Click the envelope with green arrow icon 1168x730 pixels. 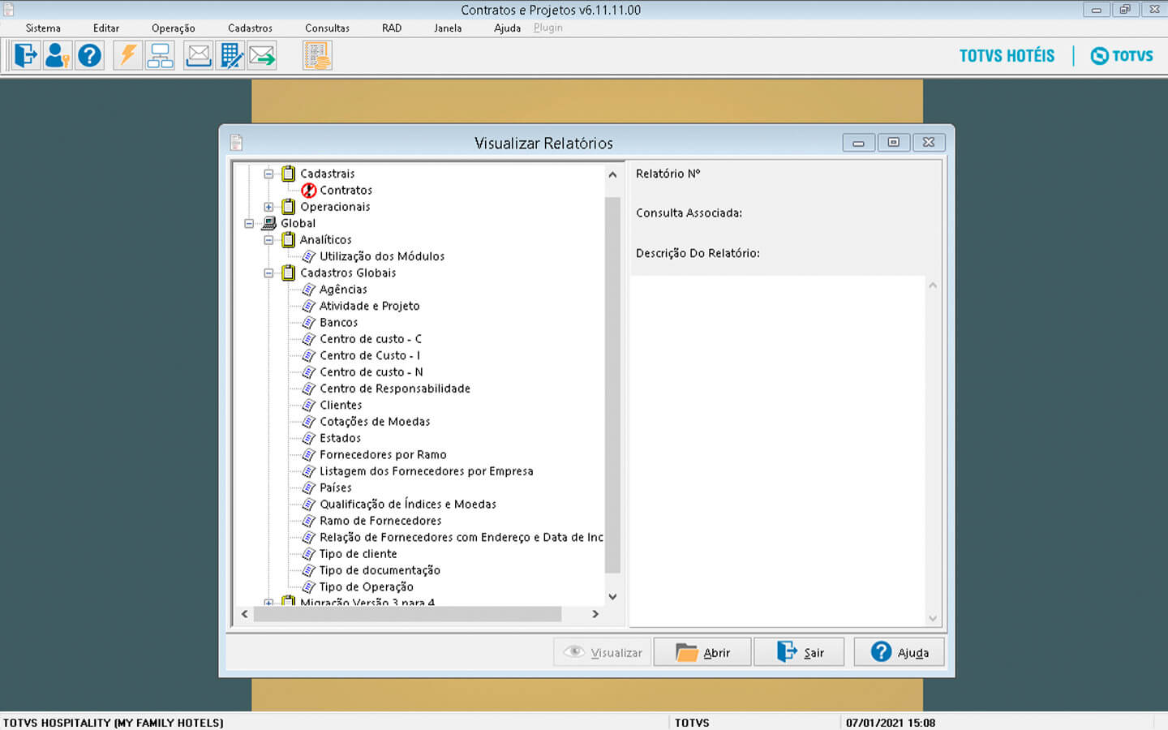pos(262,56)
